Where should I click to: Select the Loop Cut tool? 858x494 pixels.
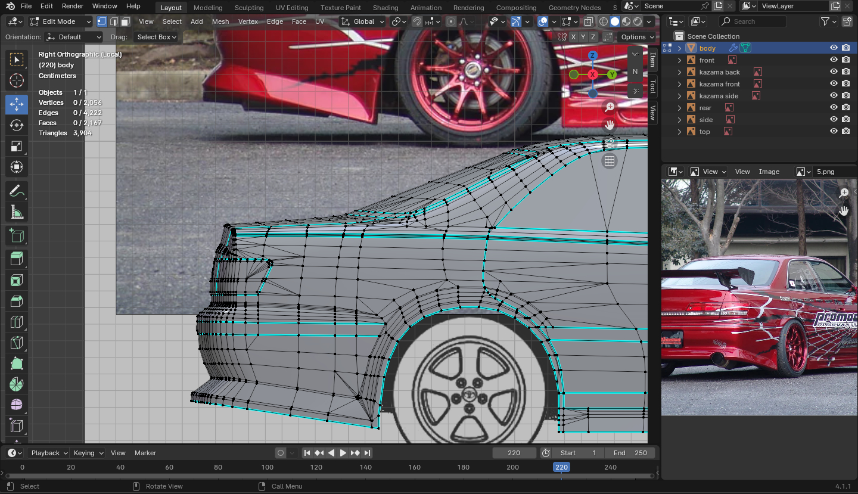point(17,322)
